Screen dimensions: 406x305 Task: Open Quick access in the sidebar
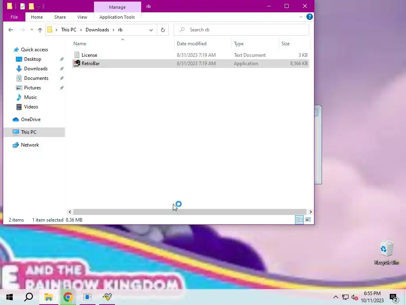(x=34, y=50)
